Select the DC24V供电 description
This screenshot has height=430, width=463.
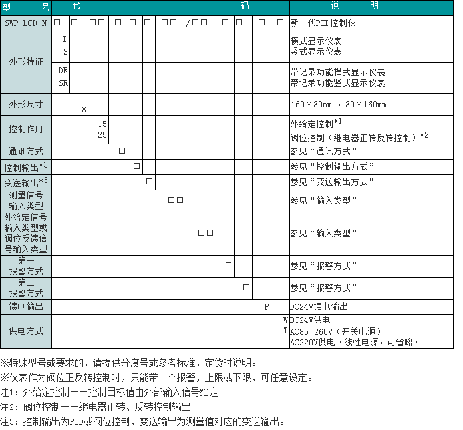(x=310, y=320)
